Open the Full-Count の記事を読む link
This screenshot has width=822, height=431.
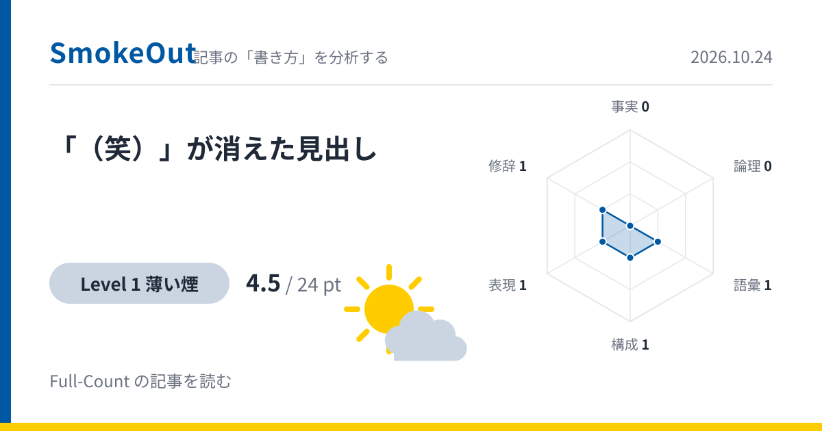pyautogui.click(x=141, y=381)
